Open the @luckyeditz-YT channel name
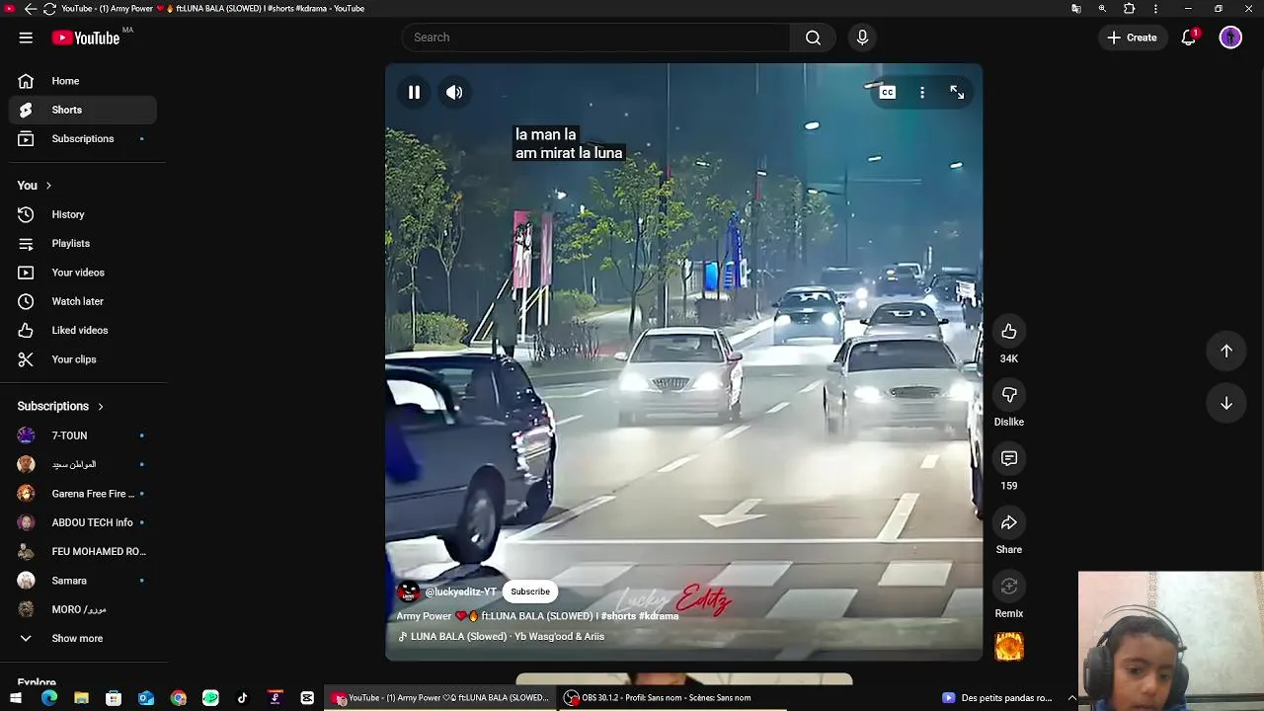Image resolution: width=1264 pixels, height=711 pixels. (461, 592)
